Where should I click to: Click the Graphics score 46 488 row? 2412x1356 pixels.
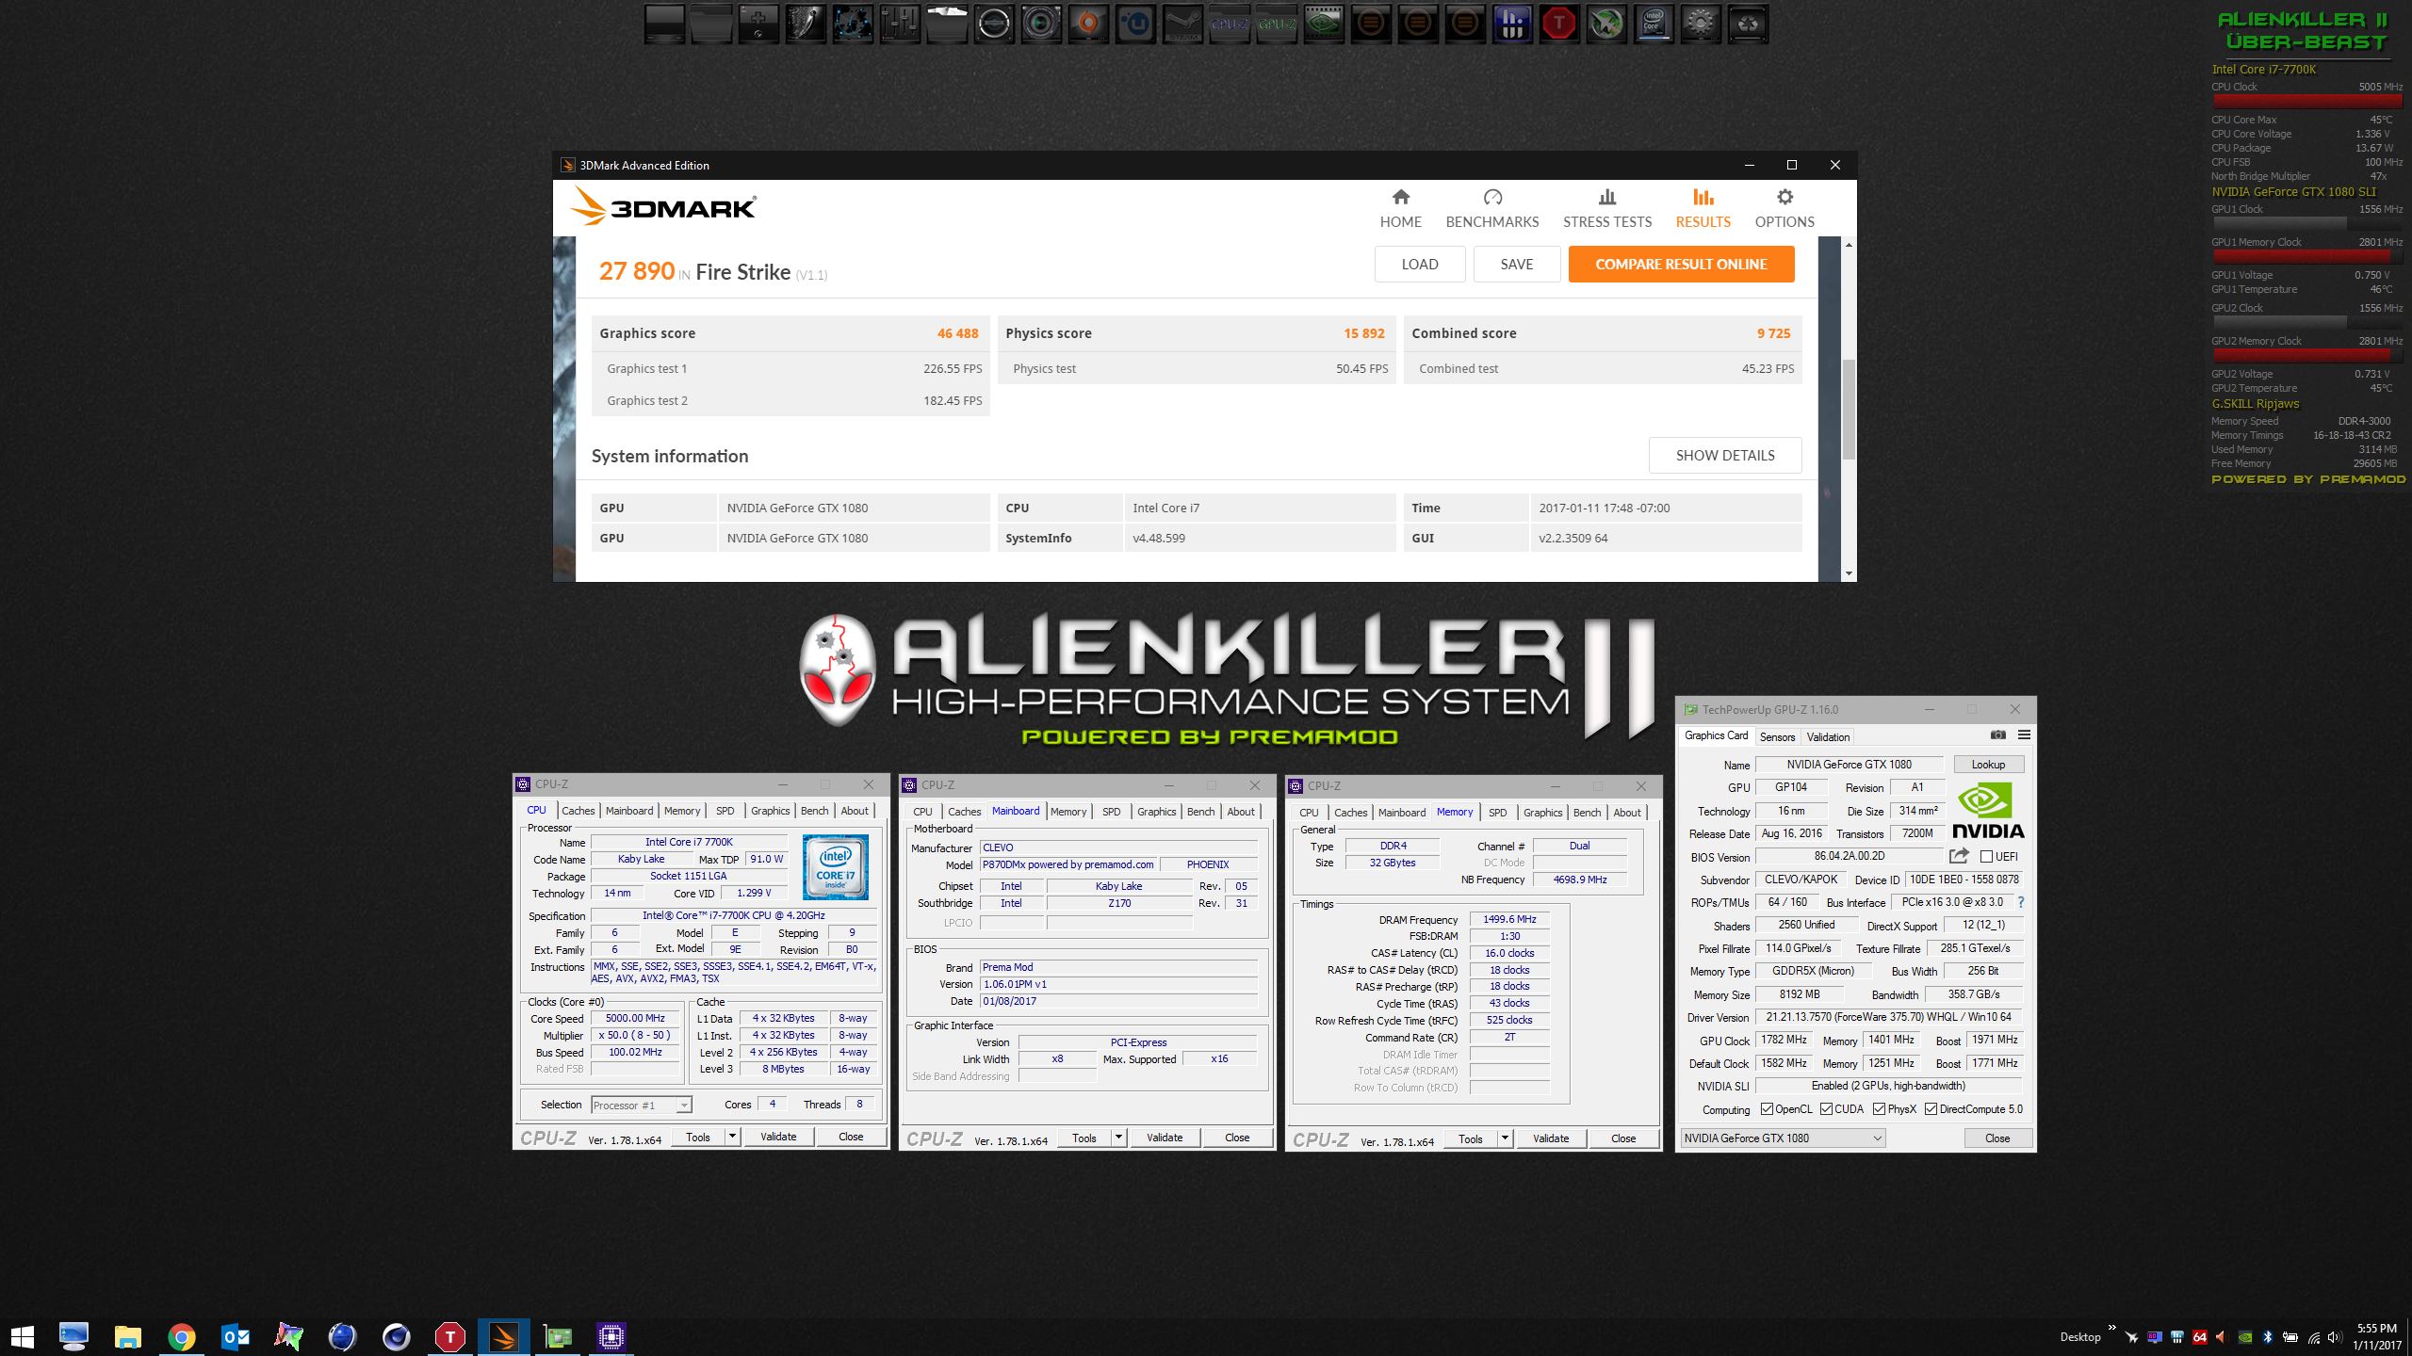tap(790, 333)
